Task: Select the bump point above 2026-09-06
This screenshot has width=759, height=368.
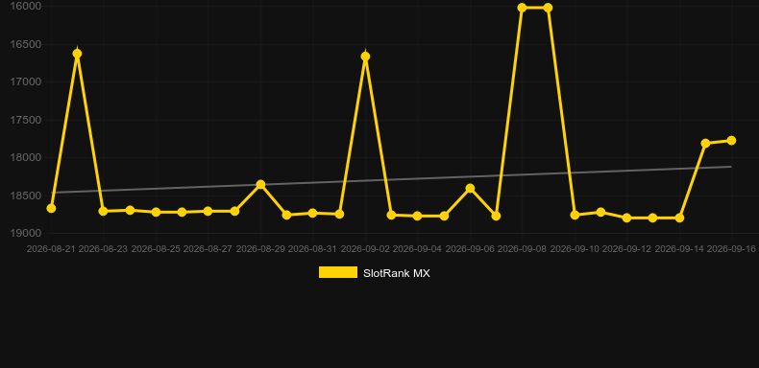Action: [x=470, y=189]
